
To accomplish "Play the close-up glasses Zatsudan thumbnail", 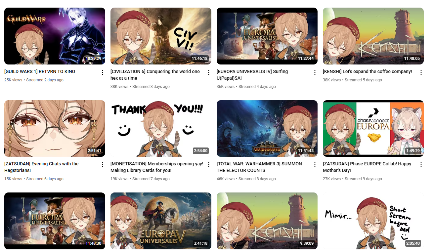I will [55, 128].
